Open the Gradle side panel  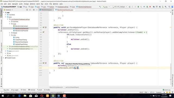point(173,12)
